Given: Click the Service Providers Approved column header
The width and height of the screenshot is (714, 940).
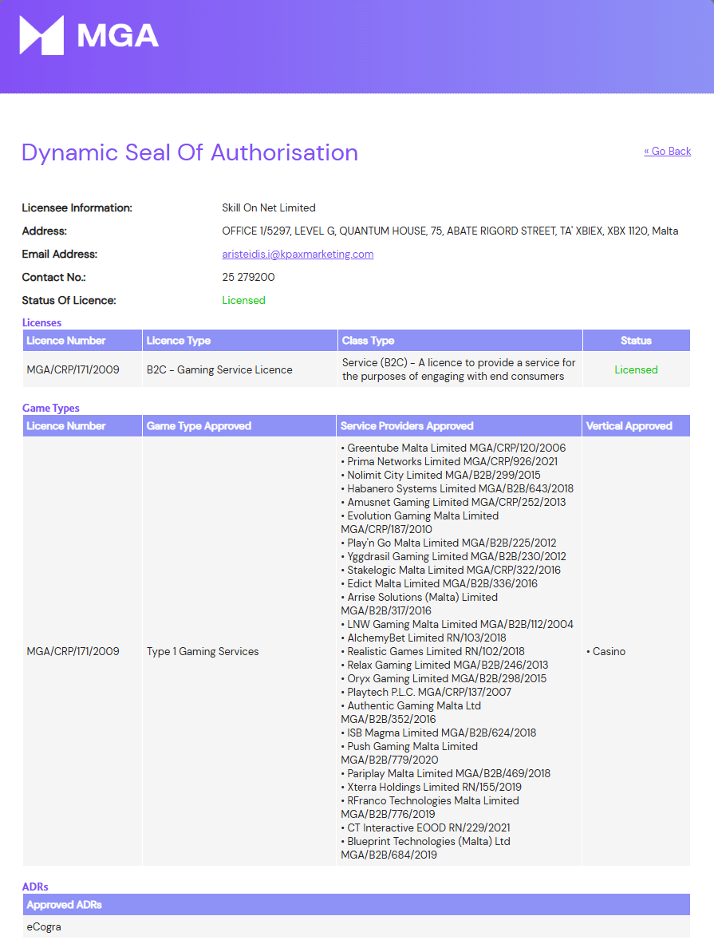Looking at the screenshot, I should [x=407, y=426].
